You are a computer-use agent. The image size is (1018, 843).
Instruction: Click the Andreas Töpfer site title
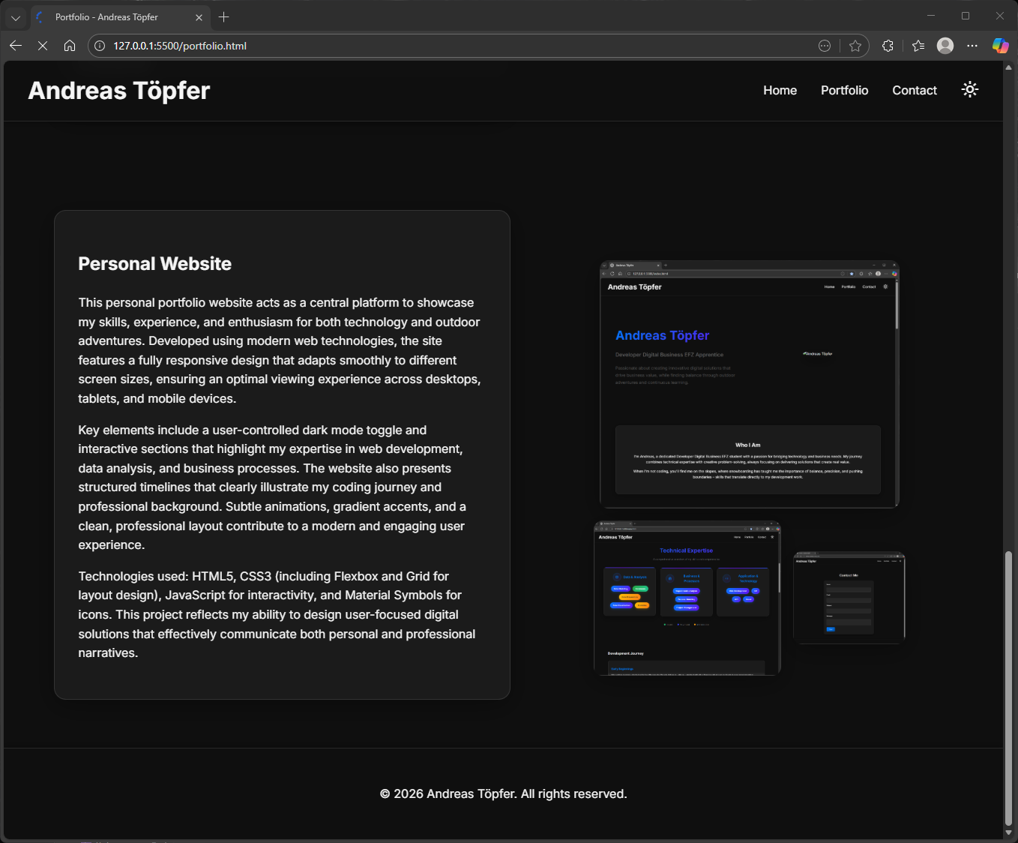[119, 91]
